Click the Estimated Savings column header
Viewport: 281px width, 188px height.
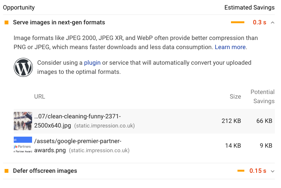(249, 8)
